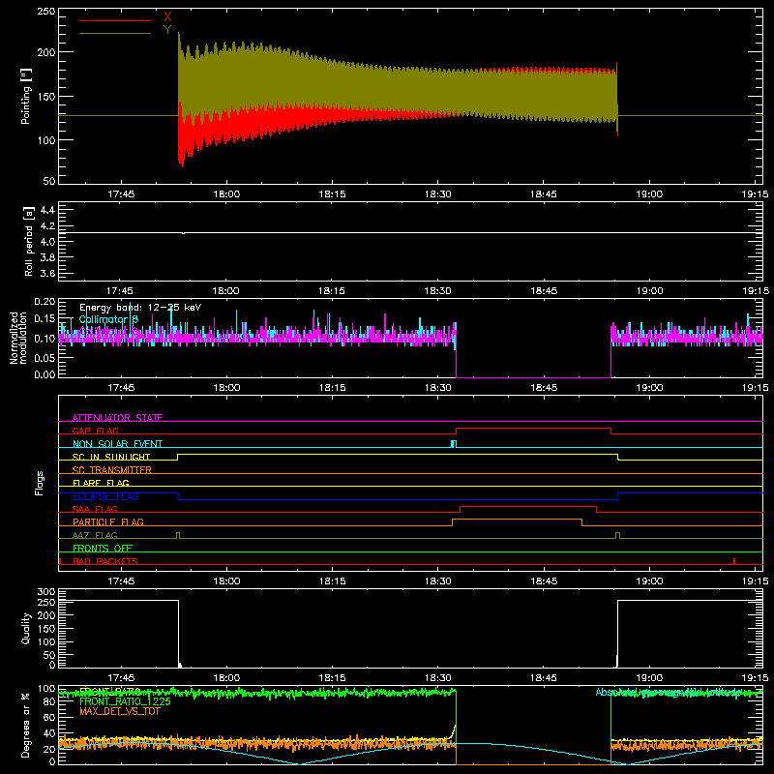Click the raised GAP_FLAG step segment
The width and height of the screenshot is (774, 774).
pos(534,428)
